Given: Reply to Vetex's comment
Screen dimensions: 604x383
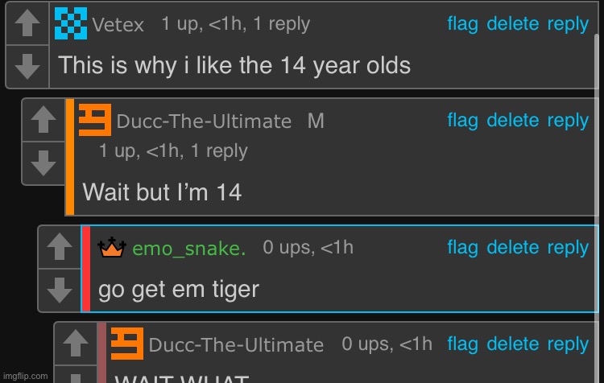Looking at the screenshot, I should (x=568, y=24).
